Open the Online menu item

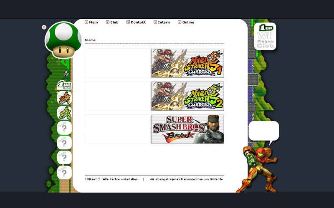coord(188,22)
